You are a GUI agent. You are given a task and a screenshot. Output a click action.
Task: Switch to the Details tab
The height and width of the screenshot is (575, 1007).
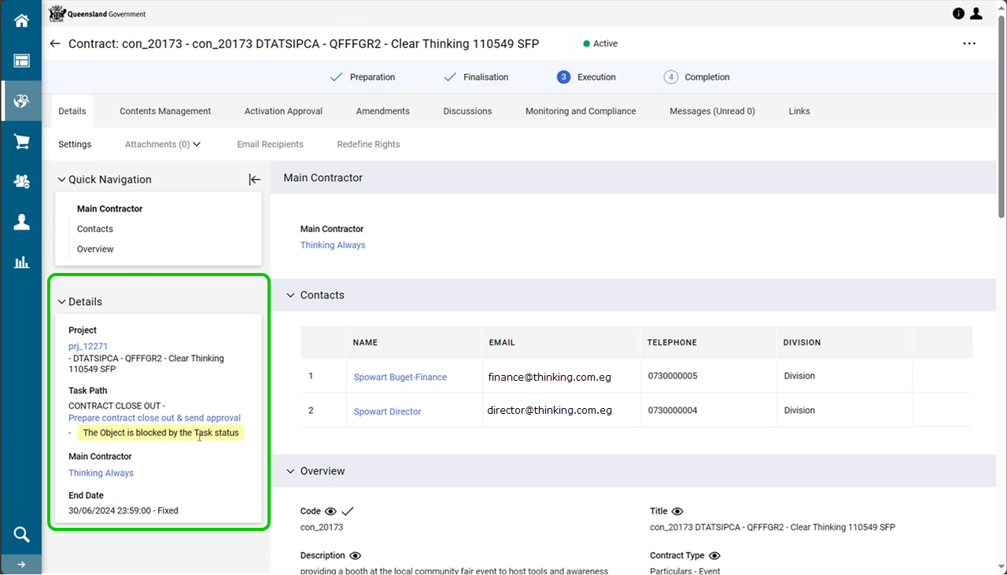click(72, 111)
